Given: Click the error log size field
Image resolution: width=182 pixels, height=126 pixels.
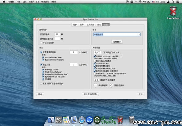Looking at the screenshot, I should 74,64.
